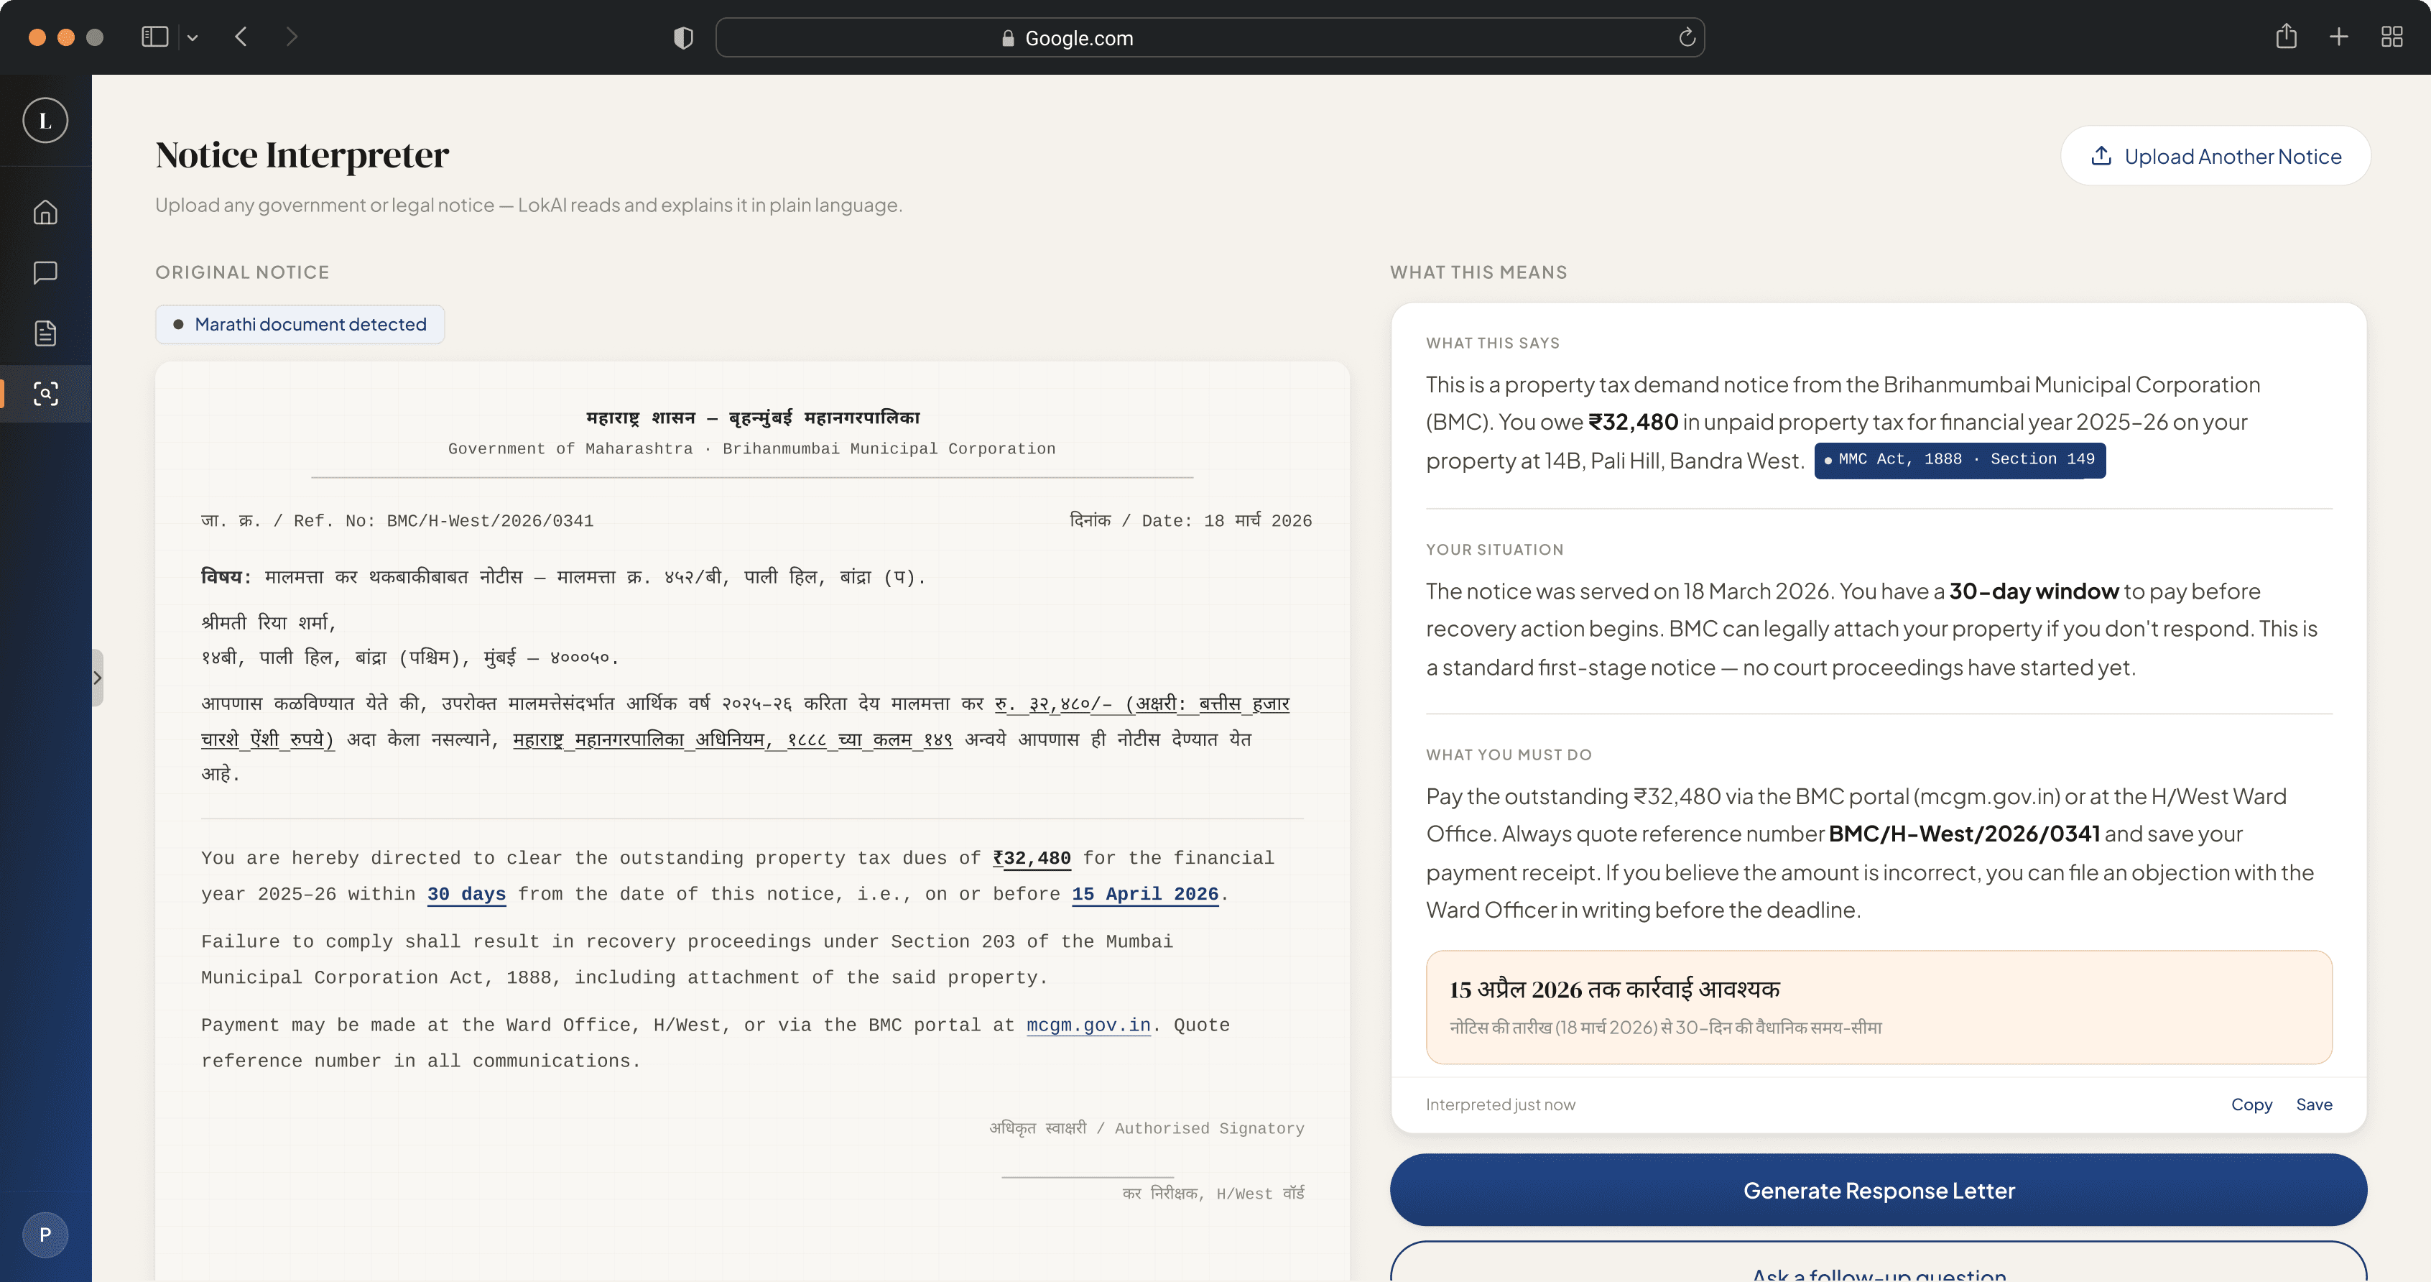Select the notice scanner icon in sidebar

click(x=45, y=394)
